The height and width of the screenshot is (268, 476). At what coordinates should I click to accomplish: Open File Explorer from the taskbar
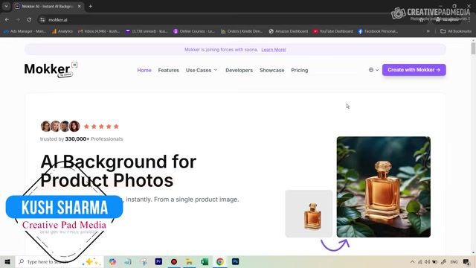click(x=189, y=261)
